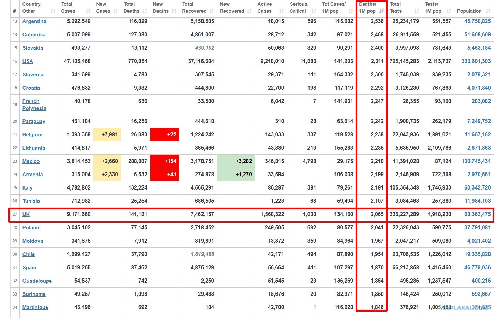Open the Belgium country link
497x318 pixels.
tap(32, 135)
